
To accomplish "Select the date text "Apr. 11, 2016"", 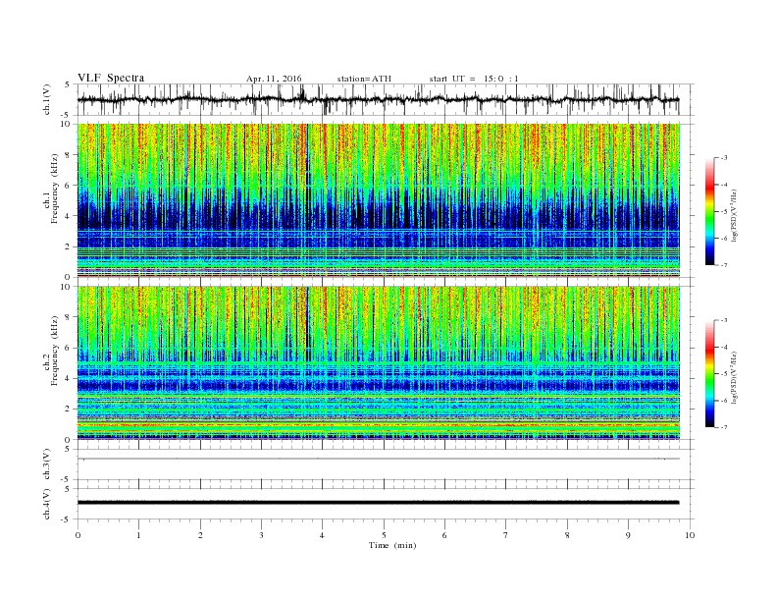I will [274, 79].
